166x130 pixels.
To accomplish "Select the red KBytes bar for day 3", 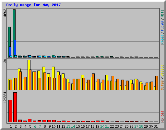I will coord(20,121).
